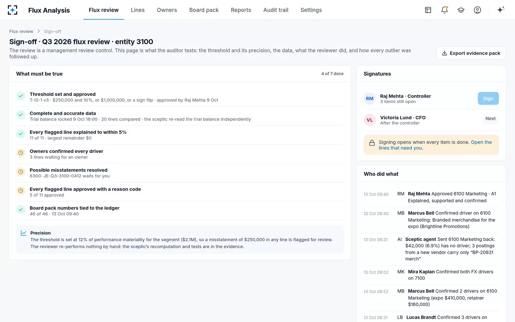
Task: Click green check next to Complete and accurate data
Action: 21,115
